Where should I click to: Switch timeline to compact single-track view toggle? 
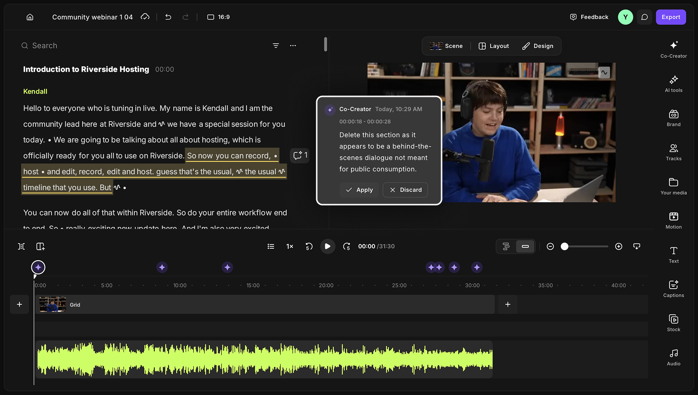click(x=525, y=246)
